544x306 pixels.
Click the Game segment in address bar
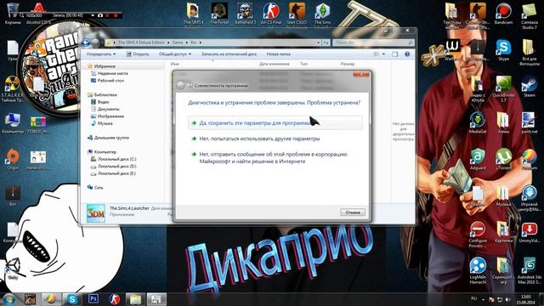point(178,42)
